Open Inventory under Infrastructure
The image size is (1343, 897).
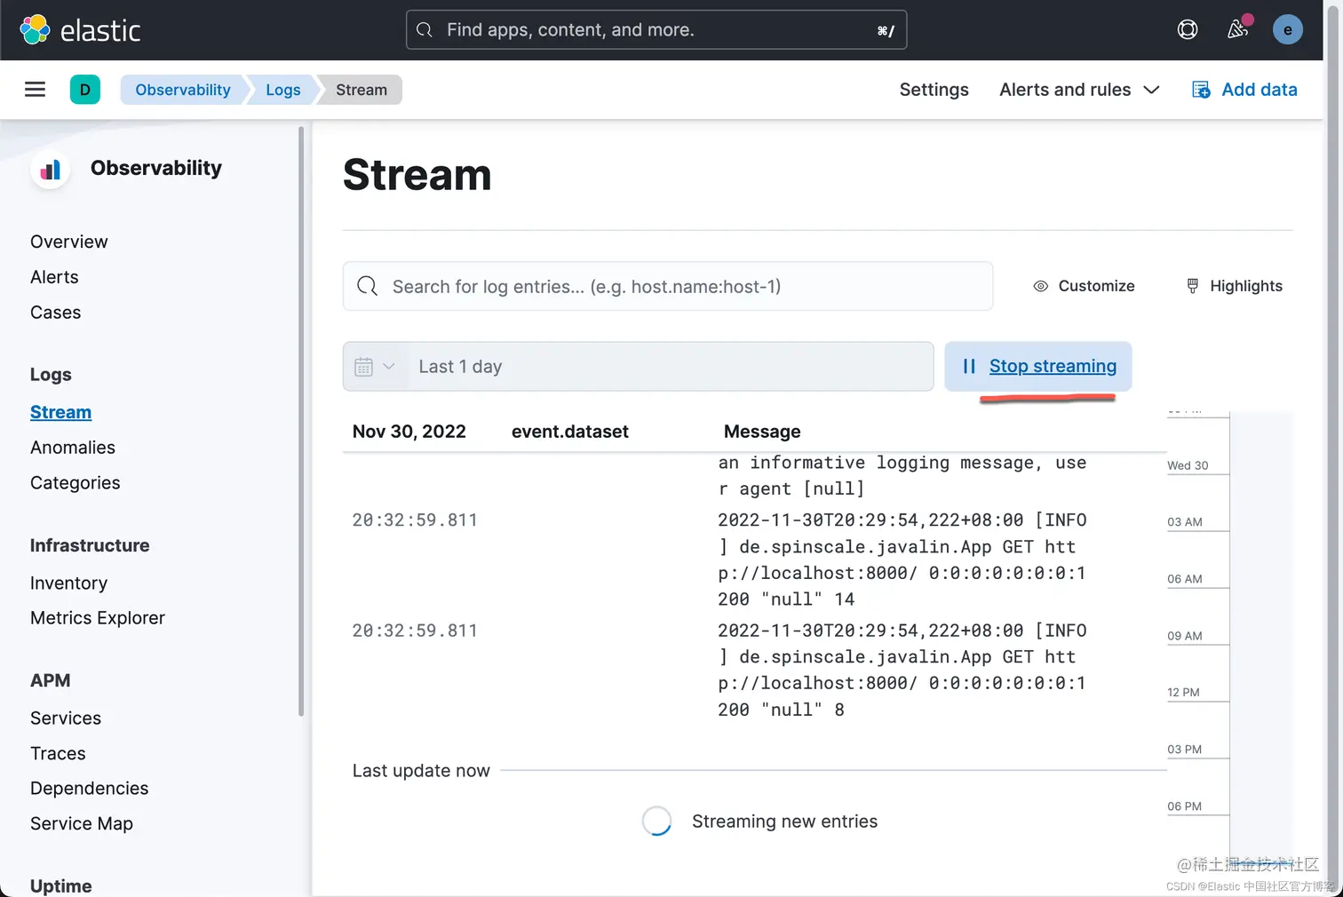tap(68, 583)
